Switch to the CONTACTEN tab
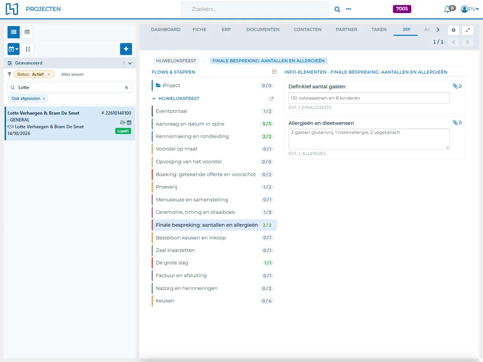Screen dimensions: 483x362 [308, 29]
